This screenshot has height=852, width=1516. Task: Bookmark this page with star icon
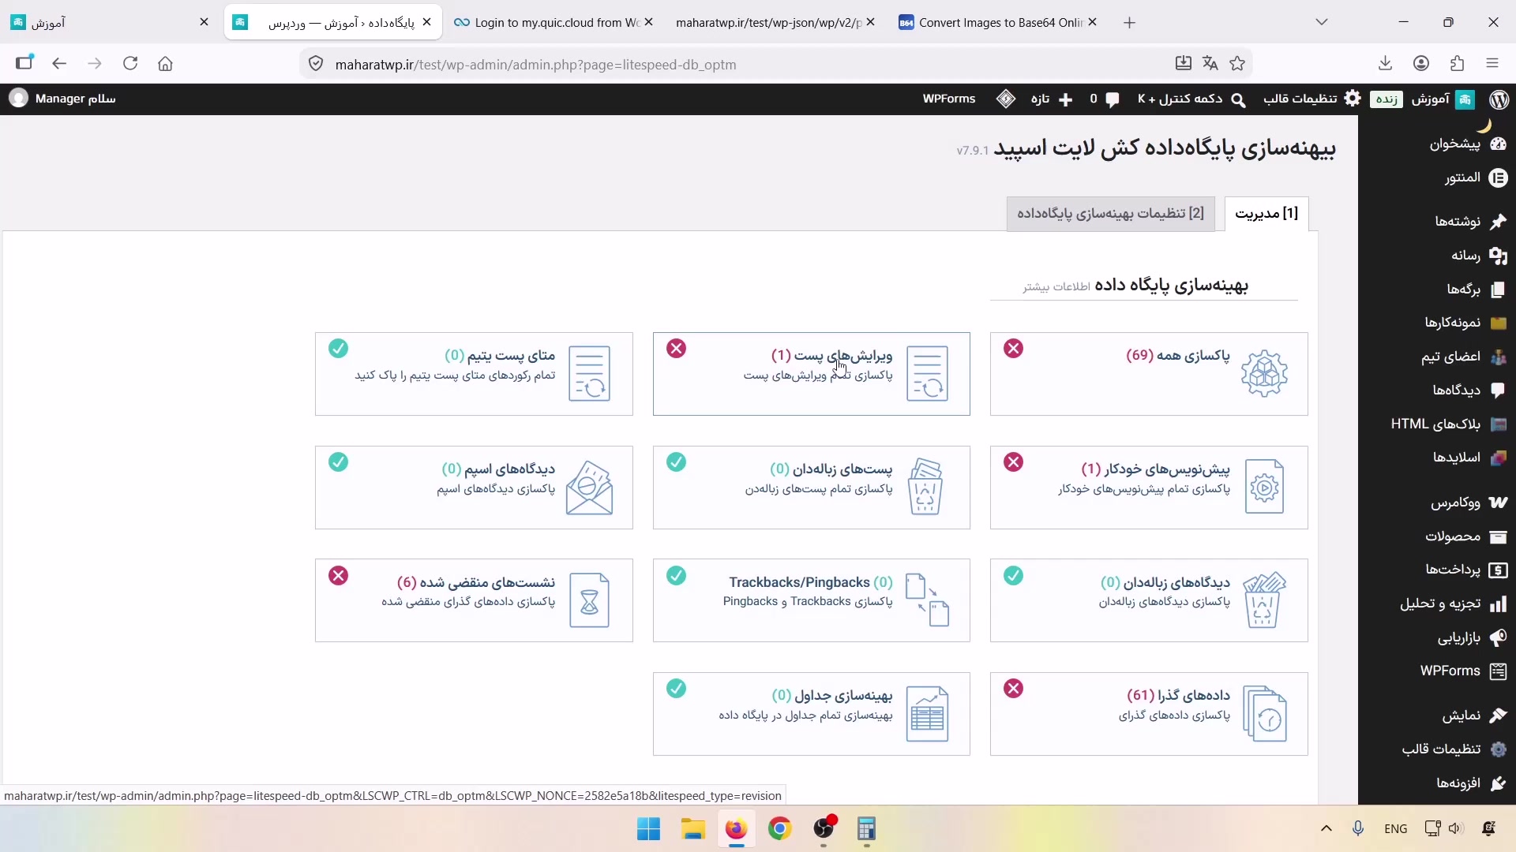click(1237, 64)
